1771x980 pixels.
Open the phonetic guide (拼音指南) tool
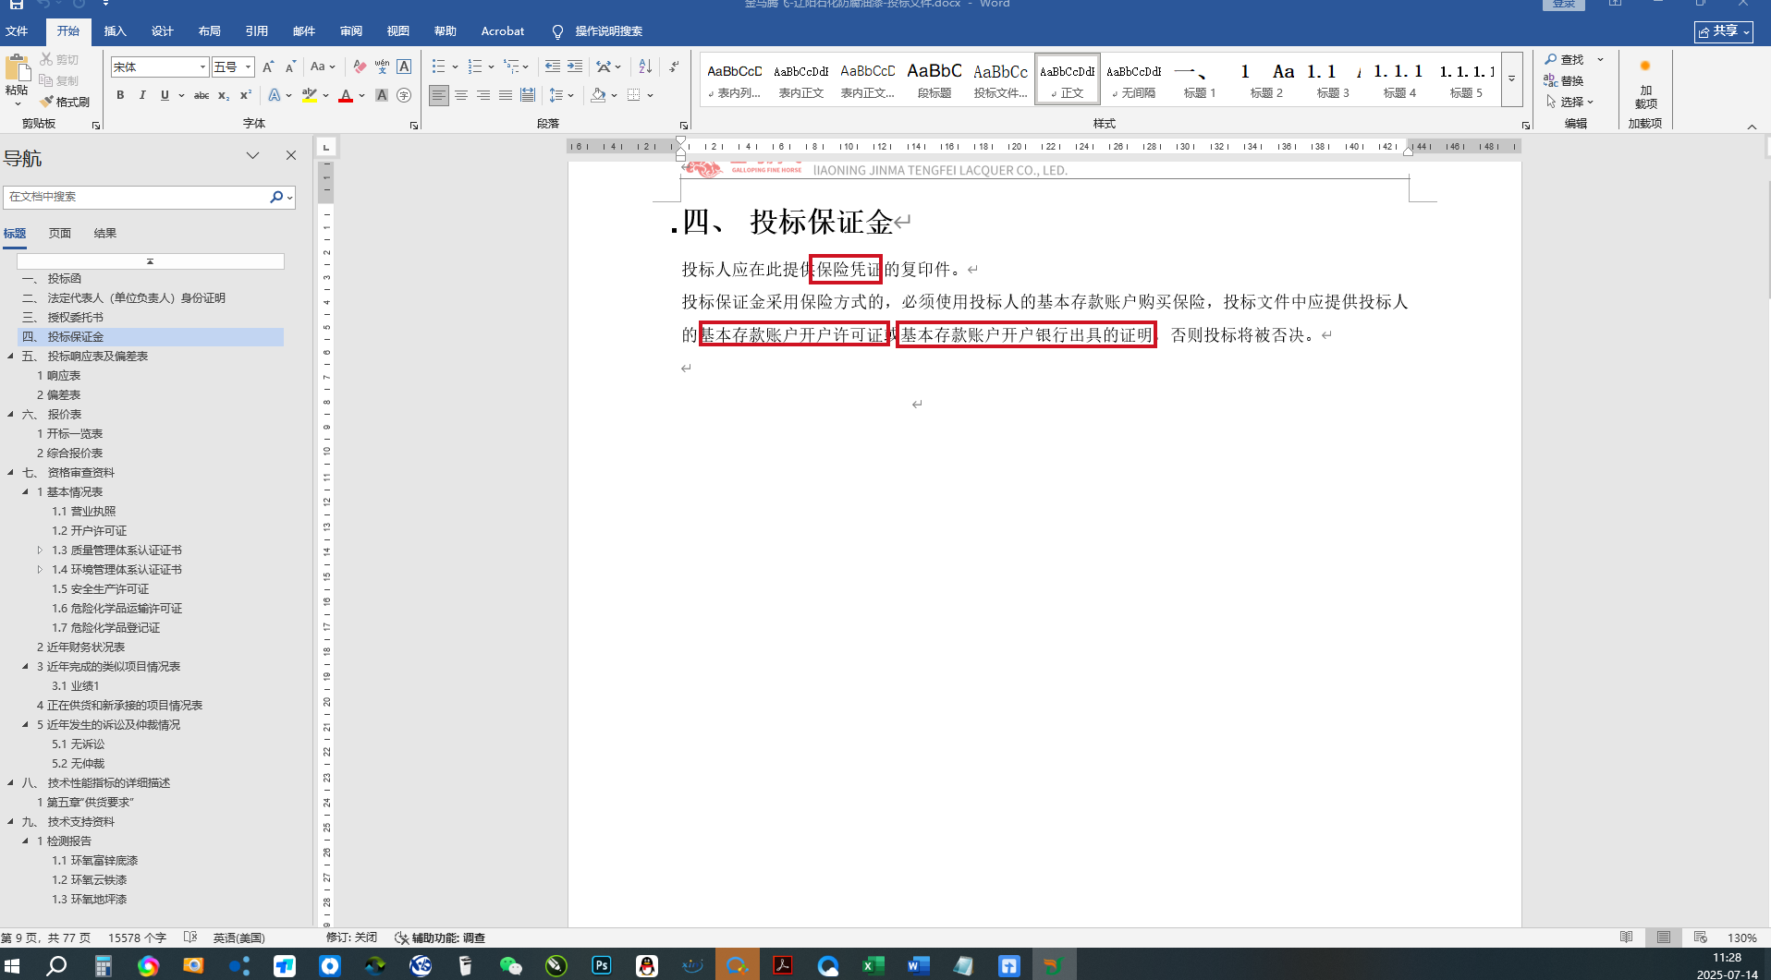pyautogui.click(x=382, y=67)
